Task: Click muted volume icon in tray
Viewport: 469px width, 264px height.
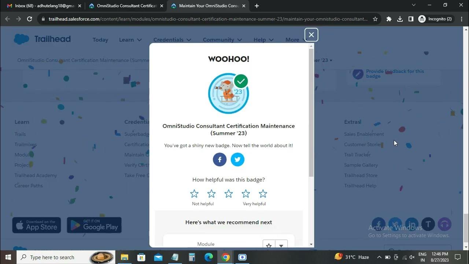Action: [412, 257]
